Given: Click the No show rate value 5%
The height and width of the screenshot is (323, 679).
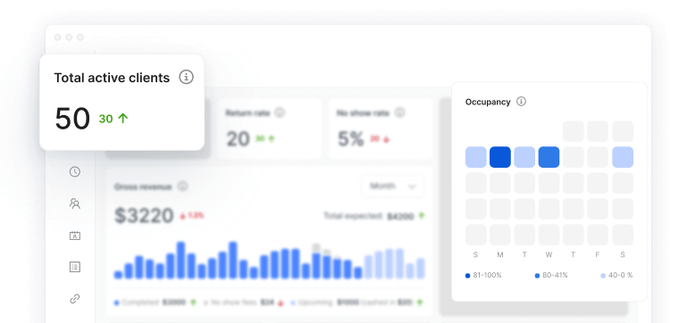Looking at the screenshot, I should pos(351,139).
